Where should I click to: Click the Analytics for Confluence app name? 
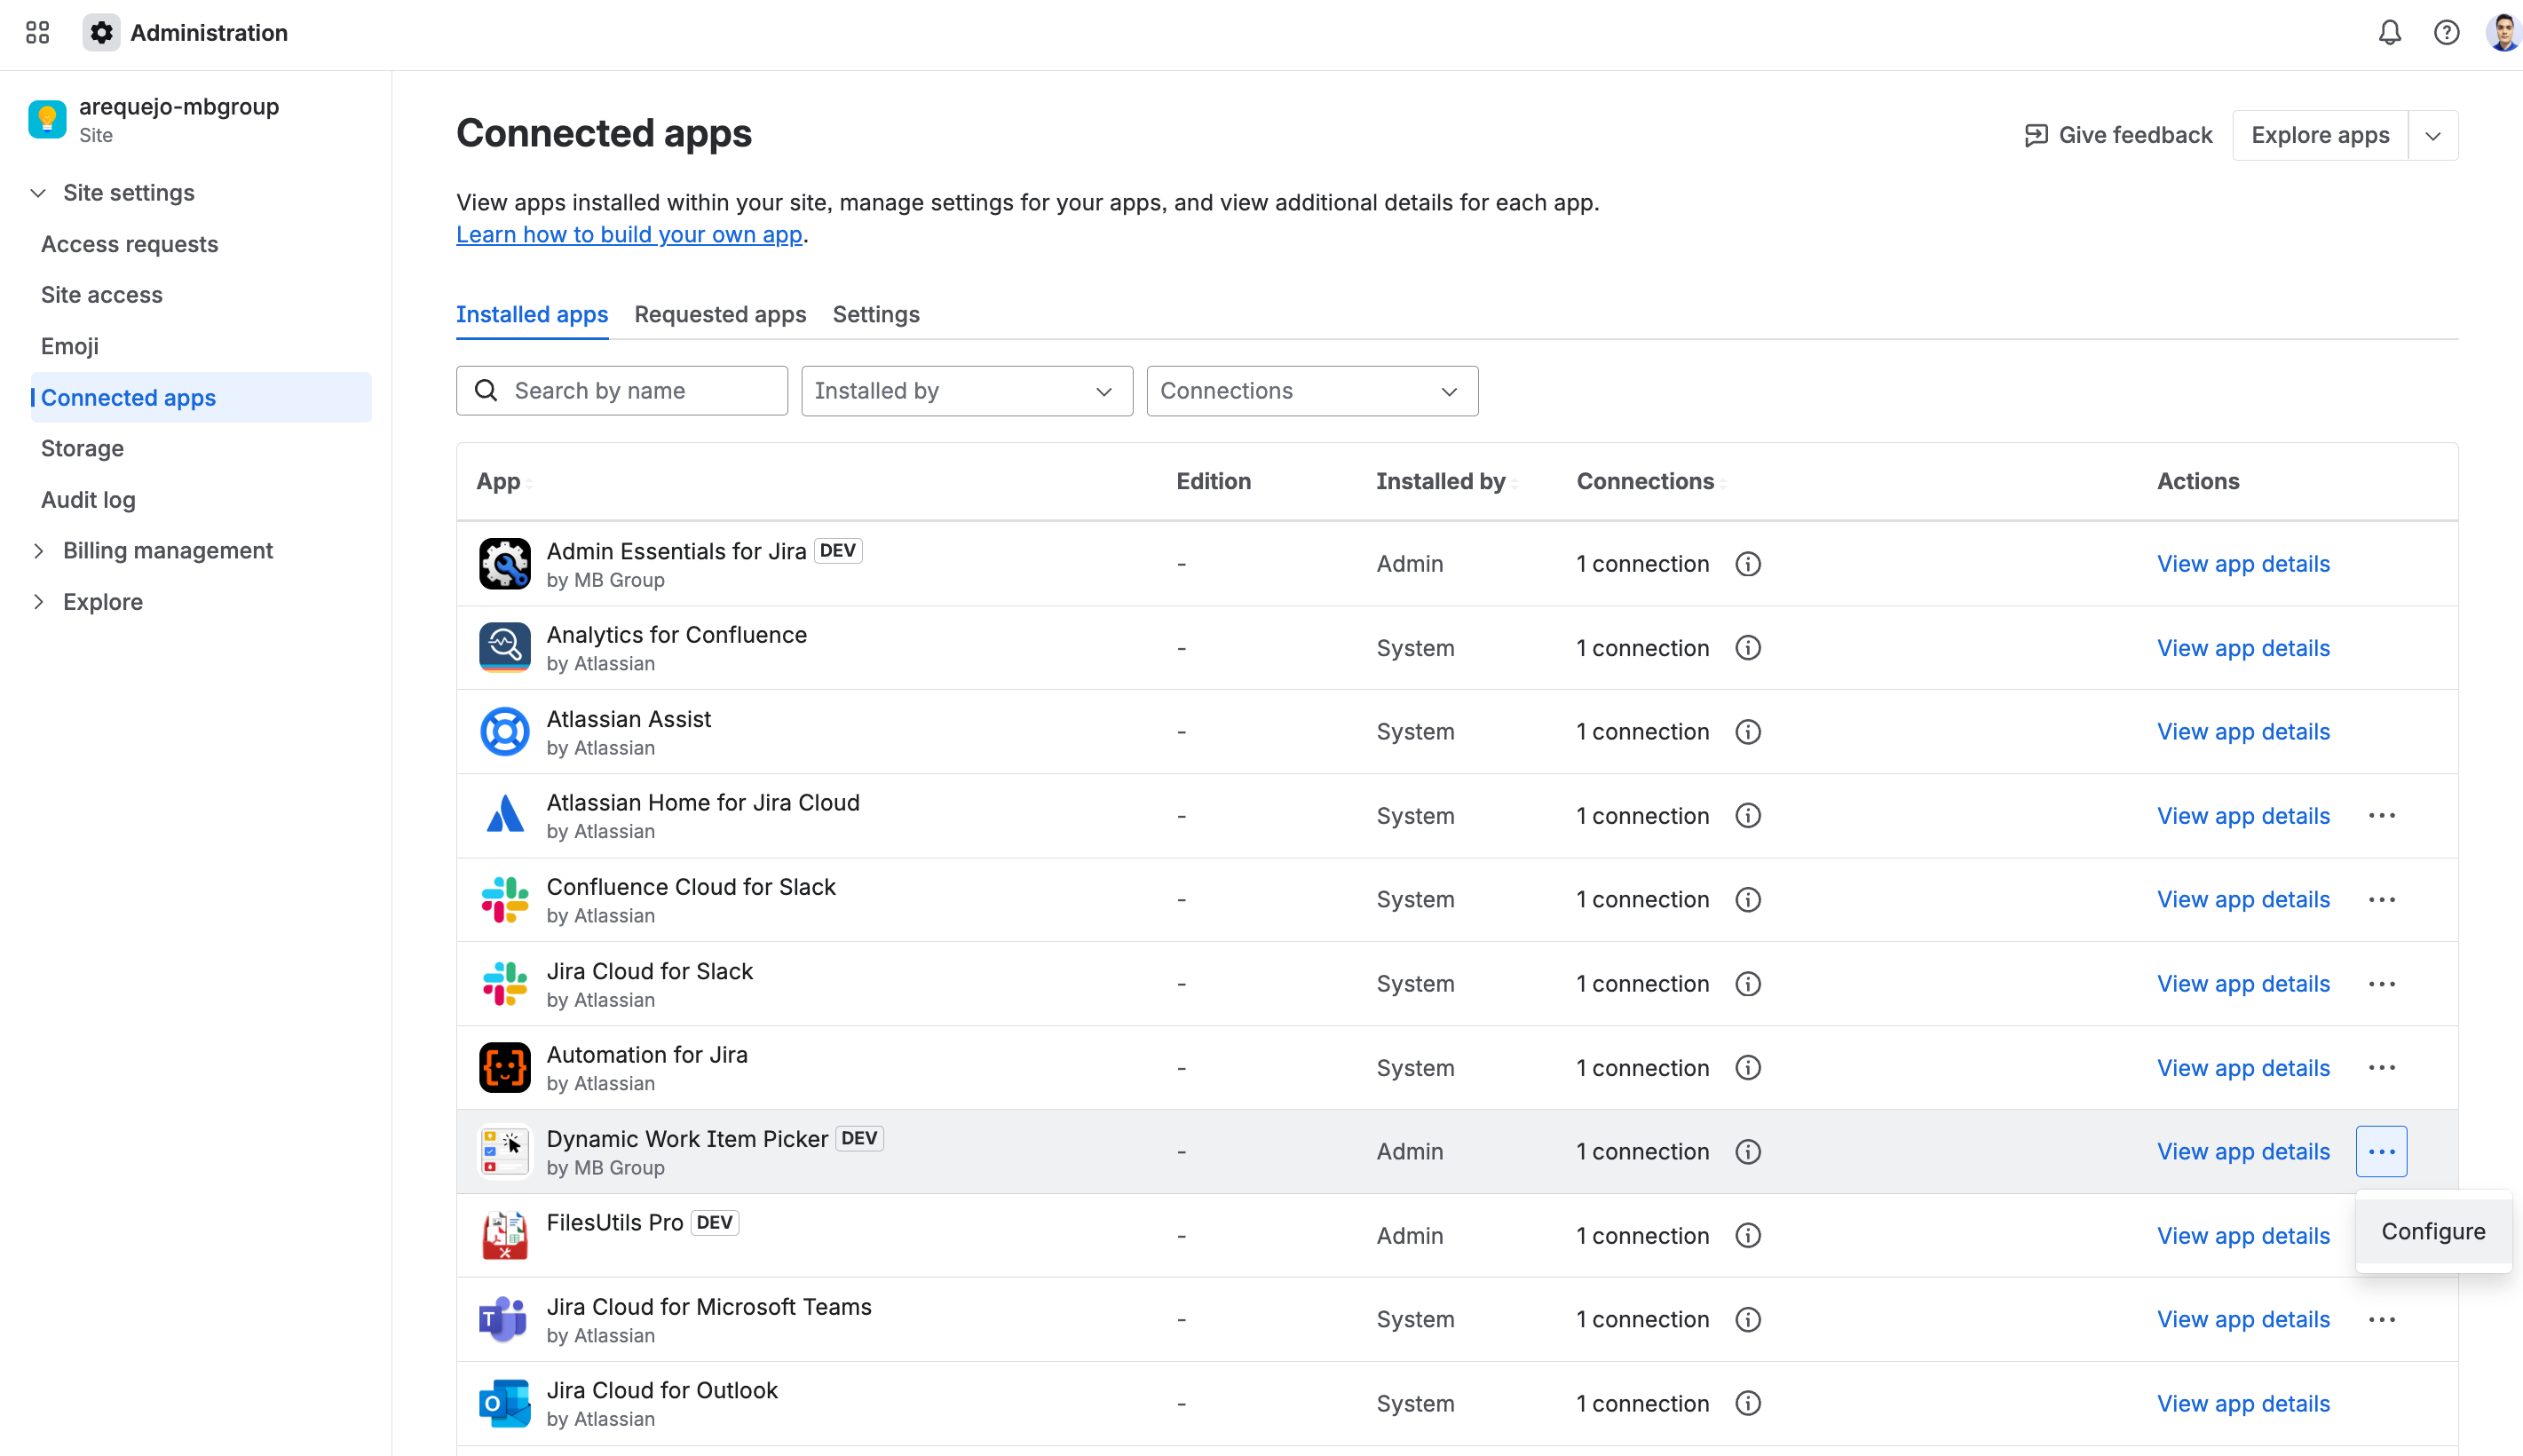(676, 636)
